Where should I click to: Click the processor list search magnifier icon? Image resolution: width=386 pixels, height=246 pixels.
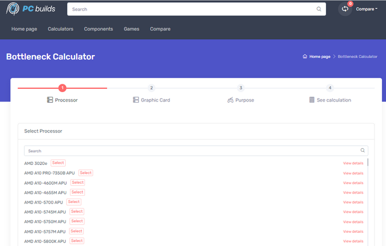click(363, 151)
